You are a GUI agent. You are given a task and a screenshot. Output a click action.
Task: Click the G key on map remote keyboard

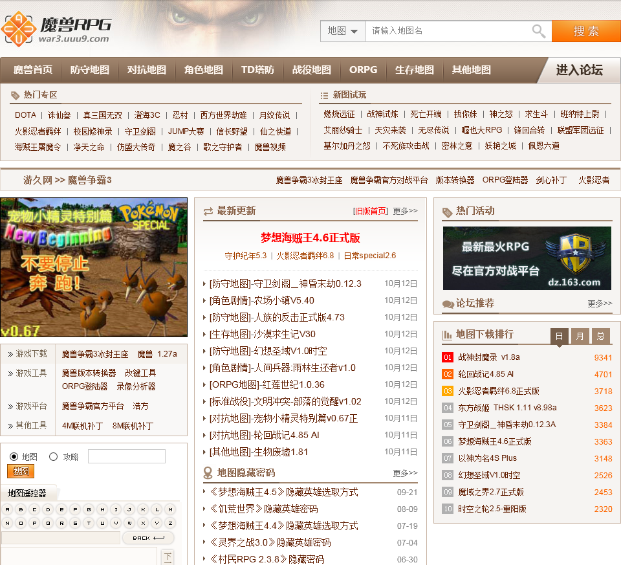click(x=89, y=509)
